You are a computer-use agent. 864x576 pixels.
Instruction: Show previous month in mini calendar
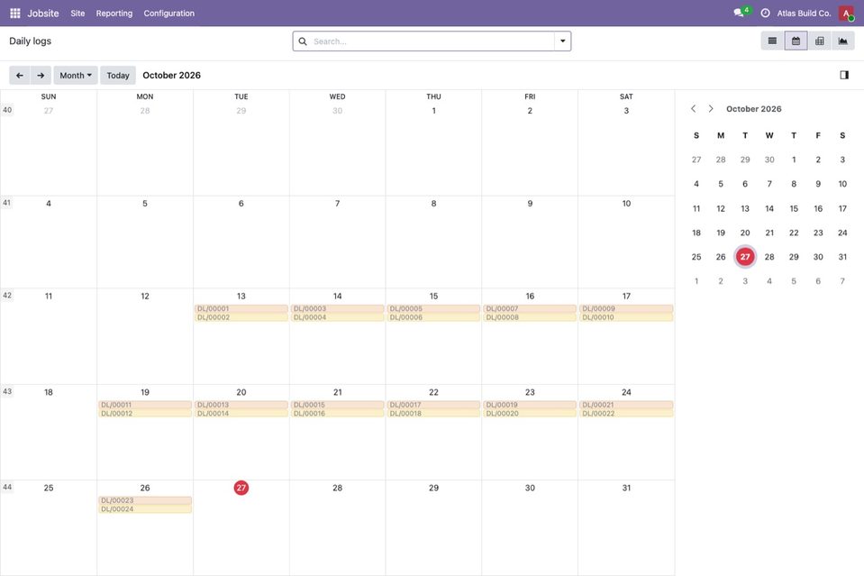693,108
